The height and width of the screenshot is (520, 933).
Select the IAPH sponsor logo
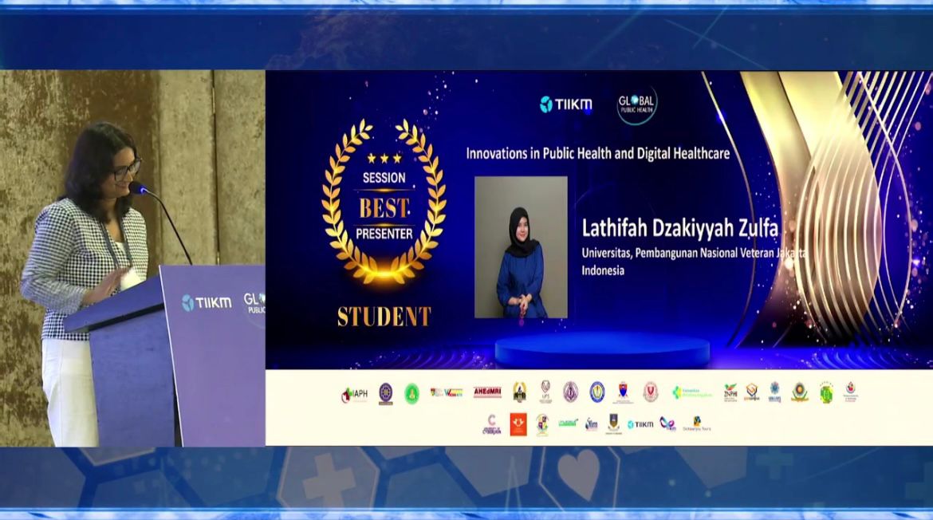point(355,393)
